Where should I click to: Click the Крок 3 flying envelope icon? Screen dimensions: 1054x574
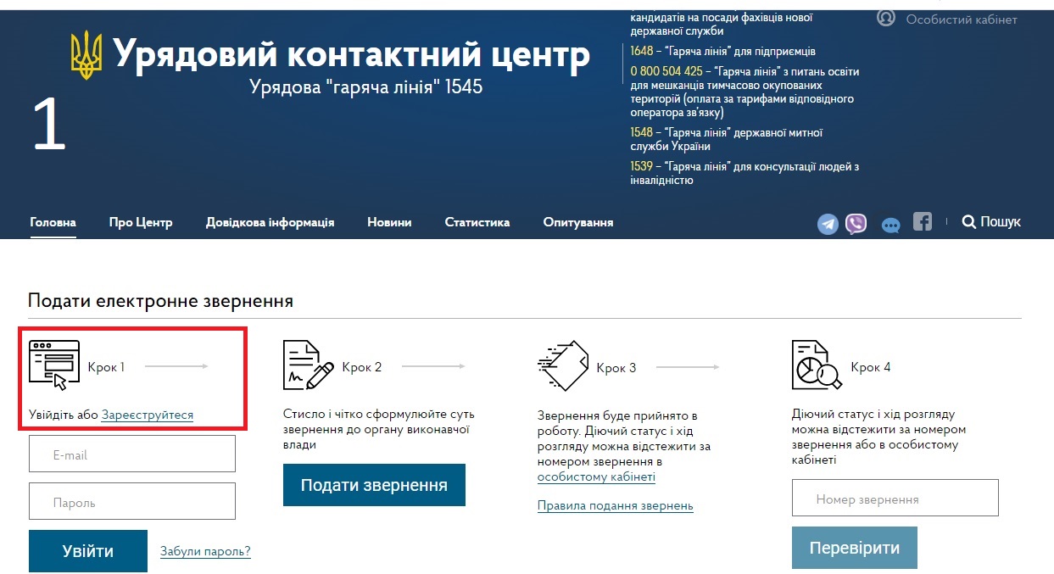point(563,365)
